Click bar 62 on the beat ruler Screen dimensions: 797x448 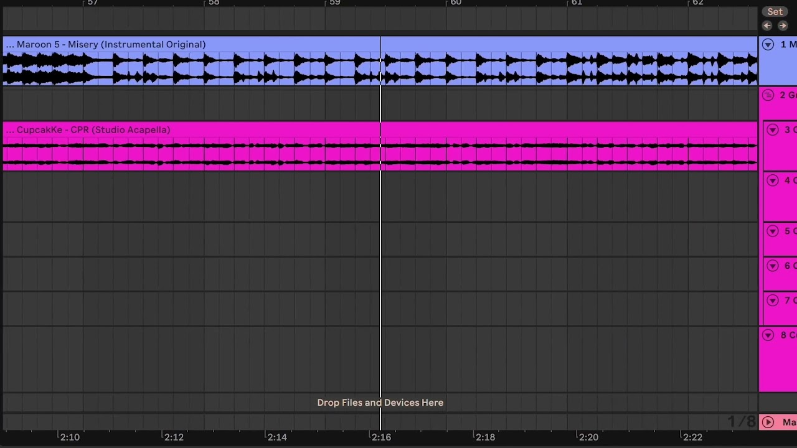point(698,3)
